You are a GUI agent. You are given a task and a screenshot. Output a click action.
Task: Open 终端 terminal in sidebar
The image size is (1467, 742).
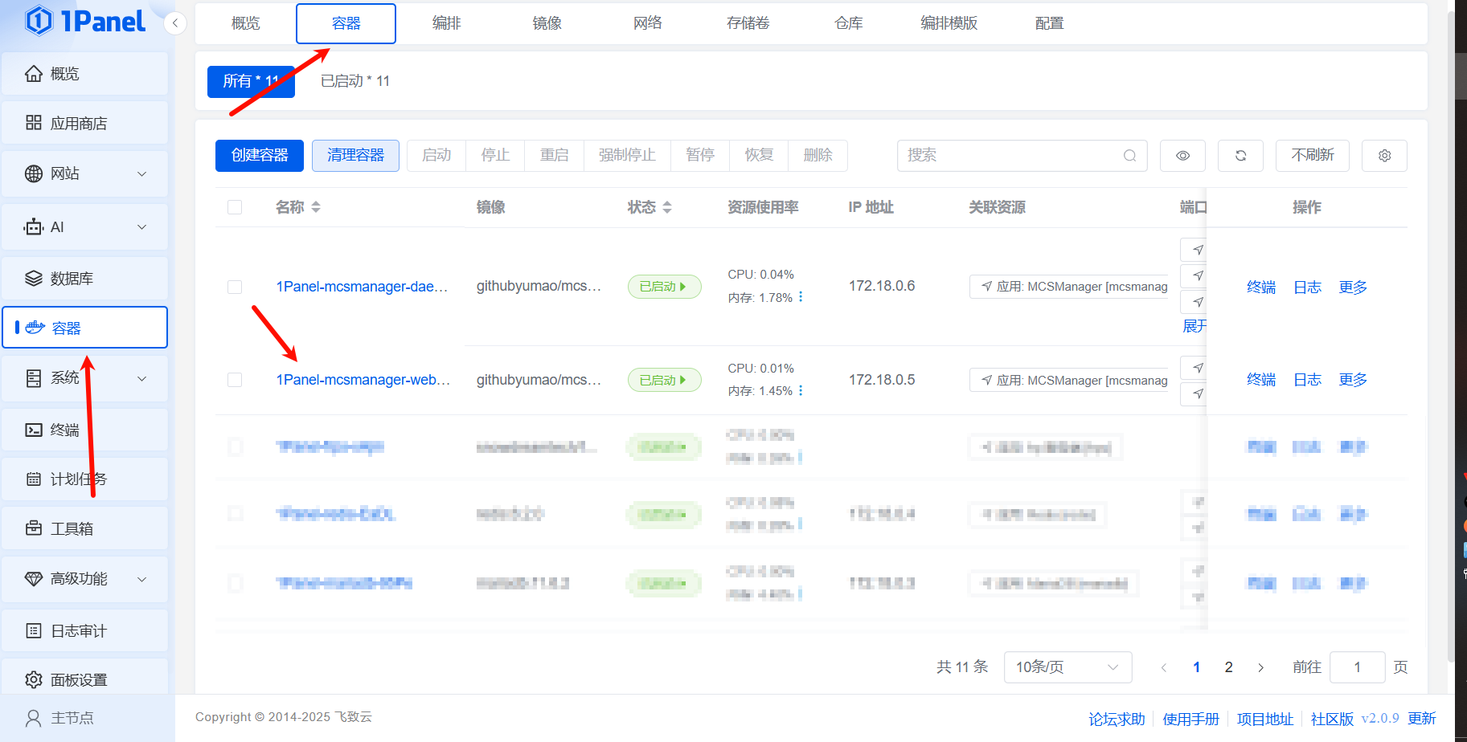pyautogui.click(x=84, y=430)
